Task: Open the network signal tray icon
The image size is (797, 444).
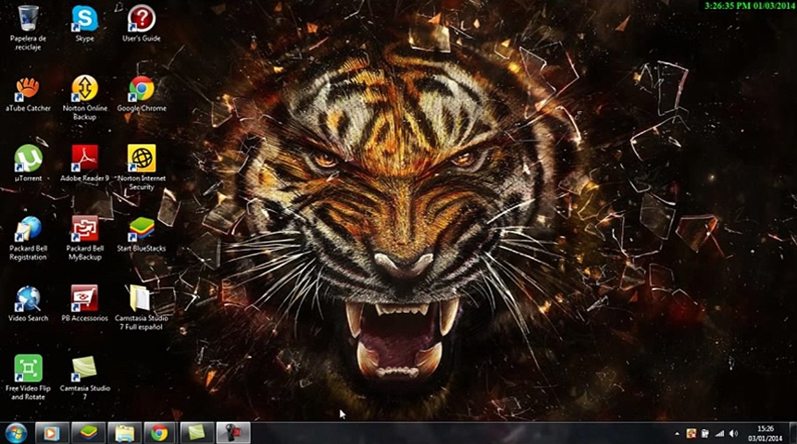Action: pyautogui.click(x=719, y=434)
